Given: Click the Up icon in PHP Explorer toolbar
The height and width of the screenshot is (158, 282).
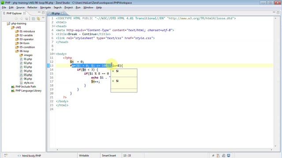Looking at the screenshot, I should point(26,18).
